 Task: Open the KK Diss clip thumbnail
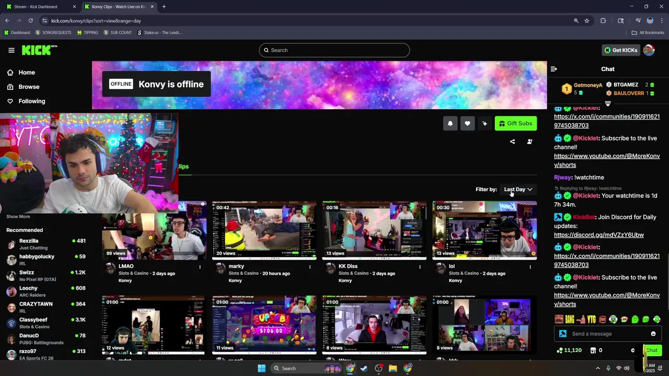pos(374,230)
